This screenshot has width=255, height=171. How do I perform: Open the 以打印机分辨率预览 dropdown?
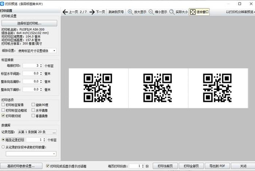pos(240,12)
